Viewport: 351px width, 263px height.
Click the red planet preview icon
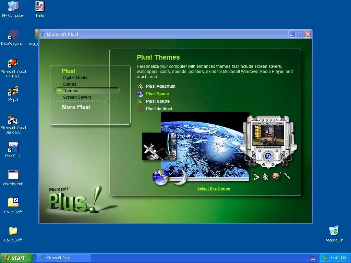[x=276, y=176]
